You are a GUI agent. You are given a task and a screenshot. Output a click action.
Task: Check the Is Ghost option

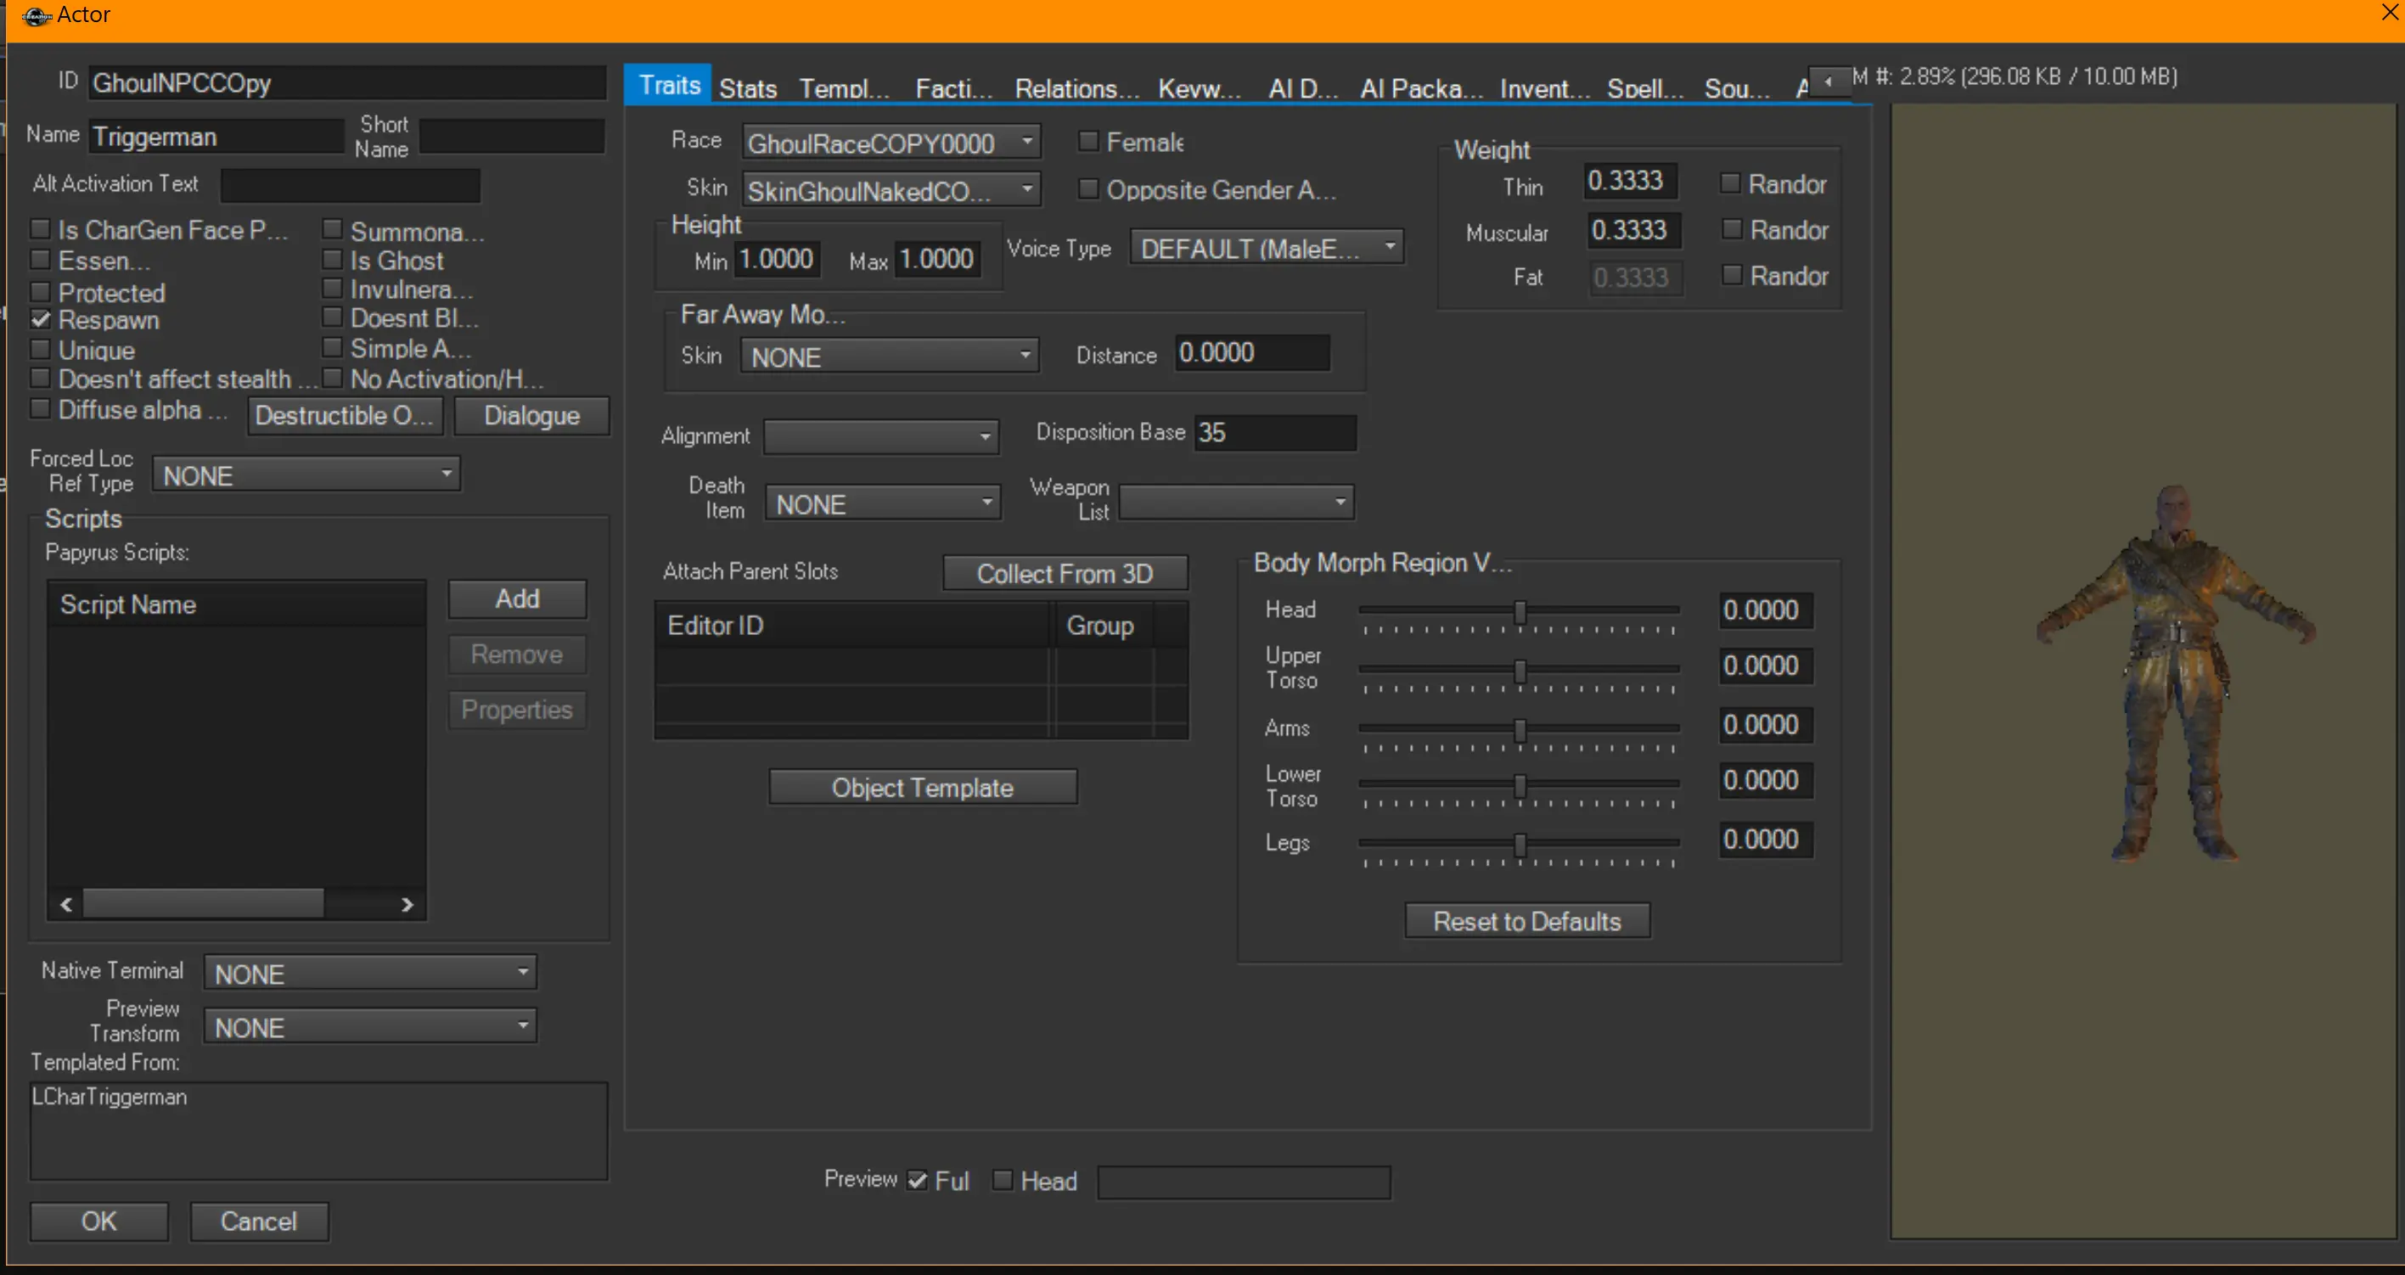coord(333,260)
